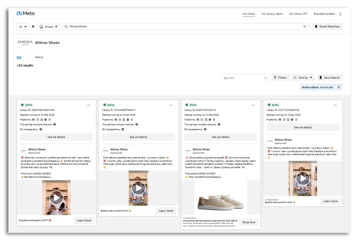Open the hamburger menu in top navigation
This screenshot has width=359, height=241.
pyautogui.click(x=340, y=14)
